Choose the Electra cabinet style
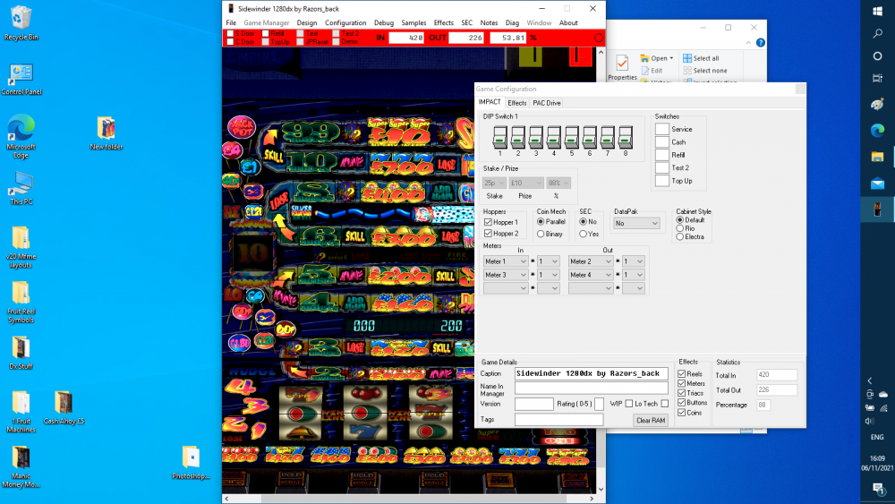895x504 pixels. pos(680,236)
